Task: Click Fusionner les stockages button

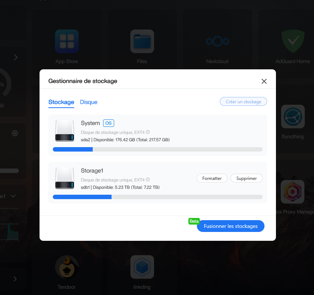Action: coord(231,226)
